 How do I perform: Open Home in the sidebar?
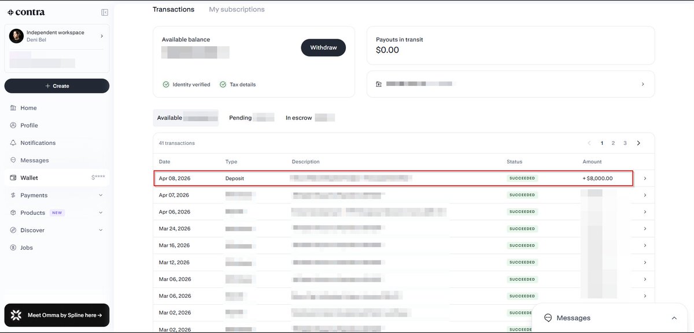tap(28, 108)
